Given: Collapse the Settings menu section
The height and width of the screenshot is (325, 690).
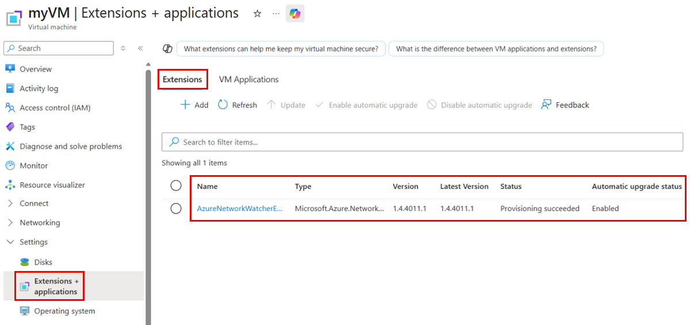Looking at the screenshot, I should (x=33, y=242).
